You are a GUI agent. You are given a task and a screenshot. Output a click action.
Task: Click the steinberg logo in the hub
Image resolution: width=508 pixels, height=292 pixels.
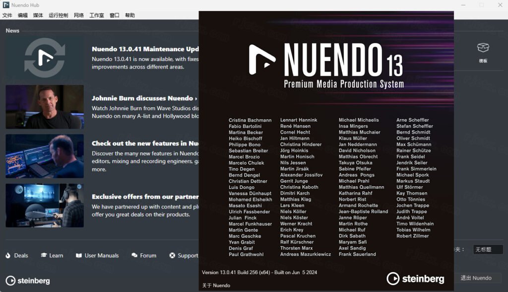28,281
